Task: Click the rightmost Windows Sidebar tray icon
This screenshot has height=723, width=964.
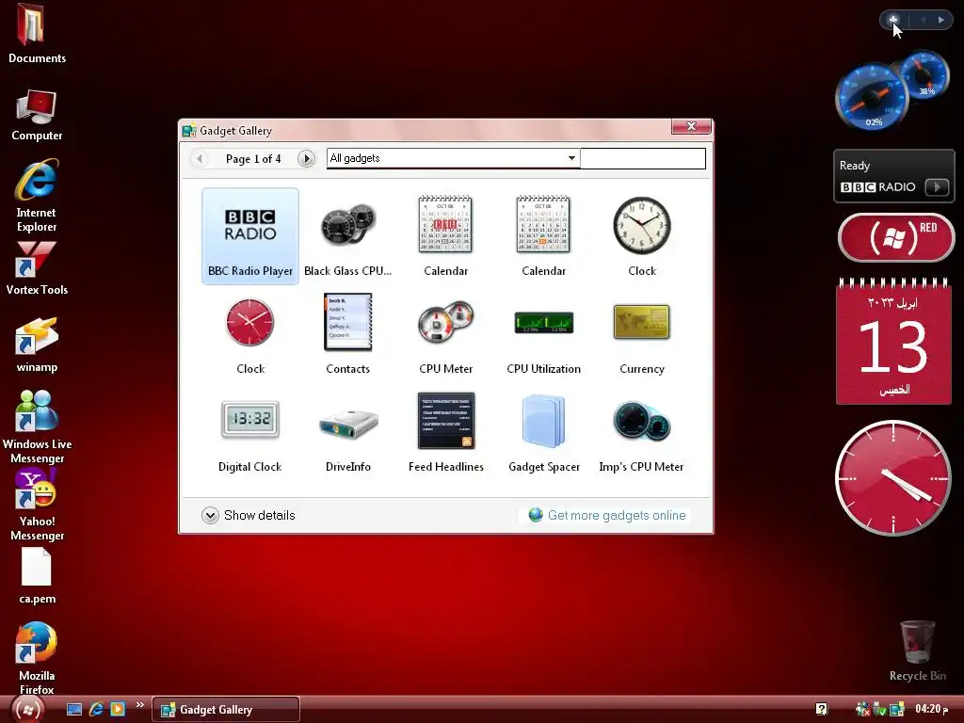Action: tap(897, 710)
